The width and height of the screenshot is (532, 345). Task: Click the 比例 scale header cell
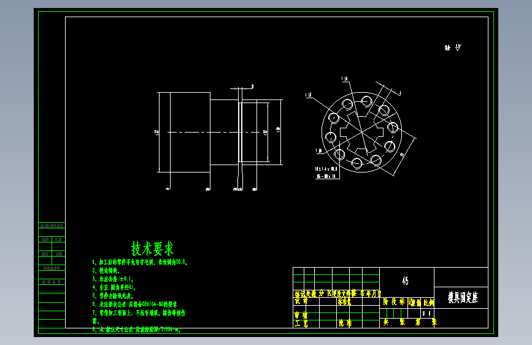point(428,302)
